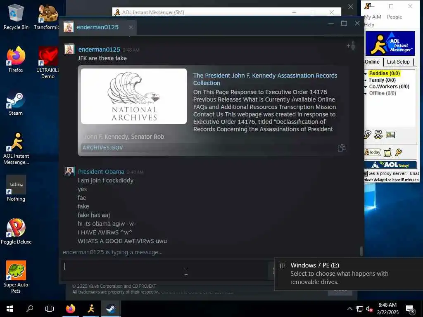Click the Steam chat scrollbar thumb
423x317 pixels.
(x=361, y=251)
